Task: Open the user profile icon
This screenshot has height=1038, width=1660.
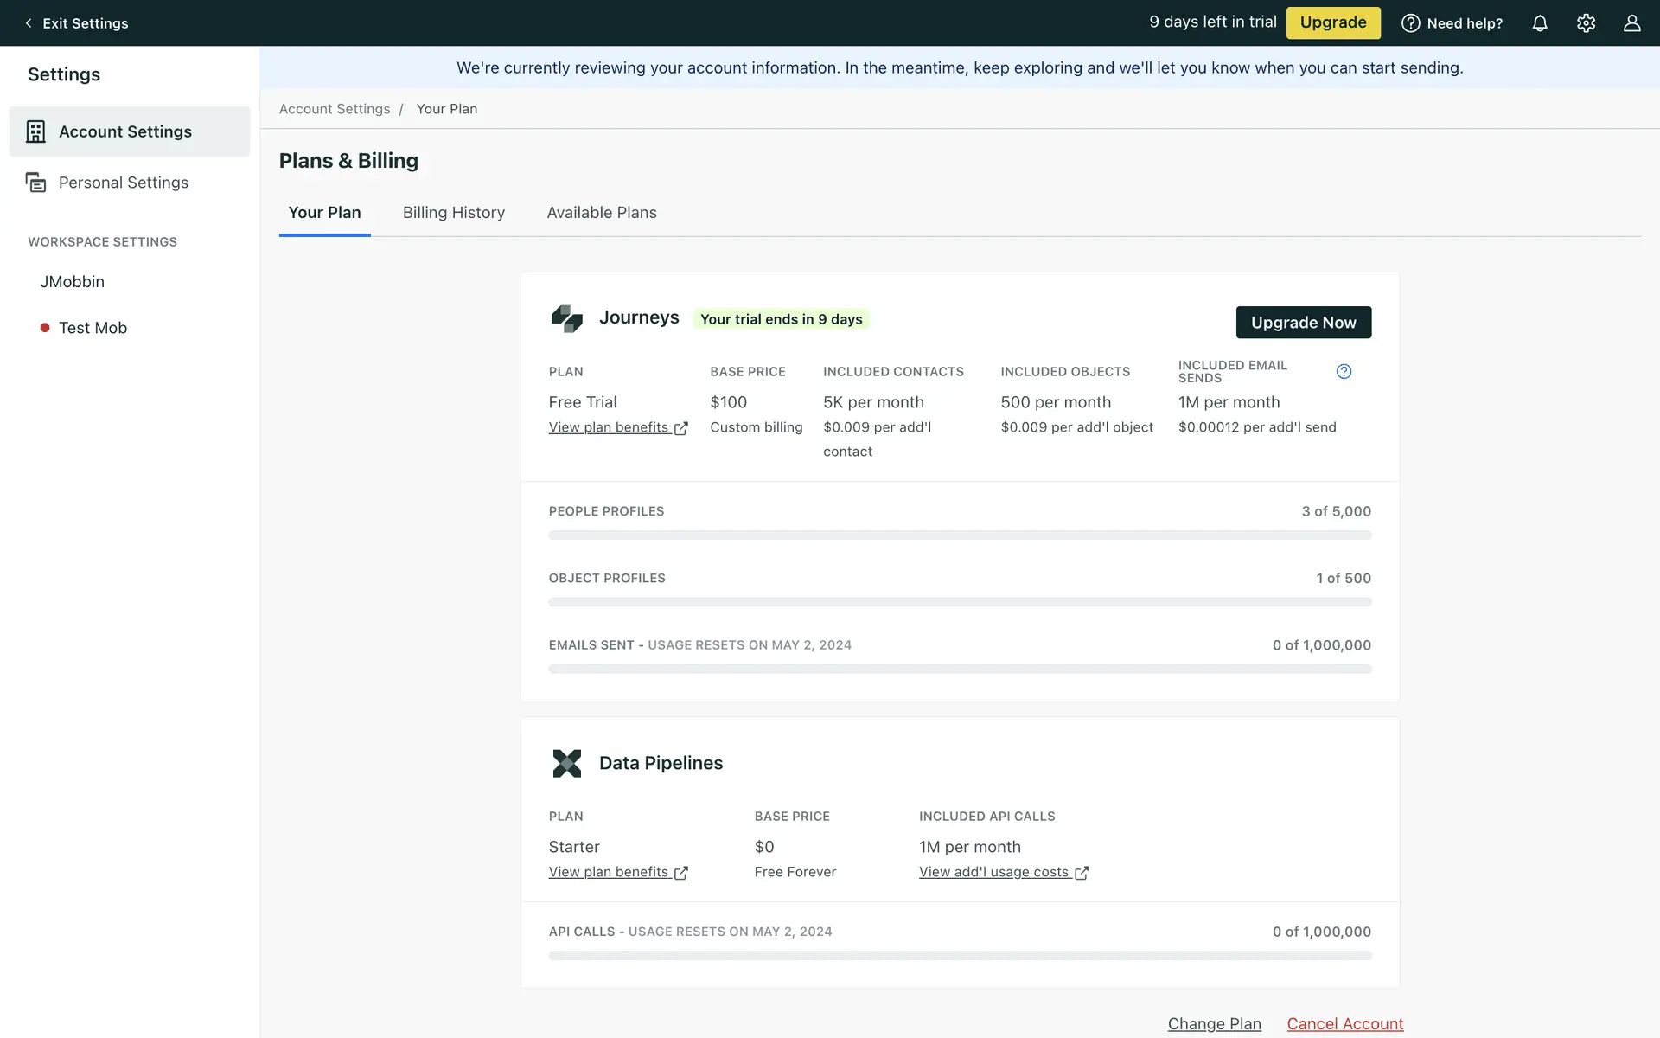Action: coord(1631,23)
